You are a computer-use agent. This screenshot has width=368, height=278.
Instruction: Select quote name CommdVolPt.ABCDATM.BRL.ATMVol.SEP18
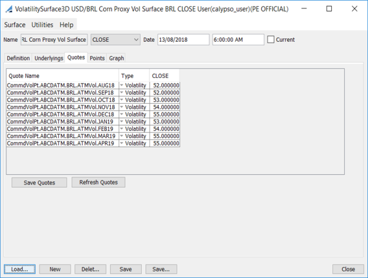click(x=63, y=92)
